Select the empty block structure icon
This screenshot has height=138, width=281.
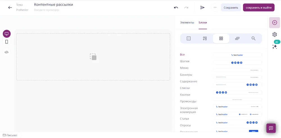point(189,38)
